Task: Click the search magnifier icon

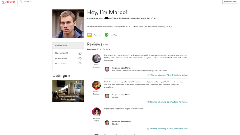Action: click(21, 2)
